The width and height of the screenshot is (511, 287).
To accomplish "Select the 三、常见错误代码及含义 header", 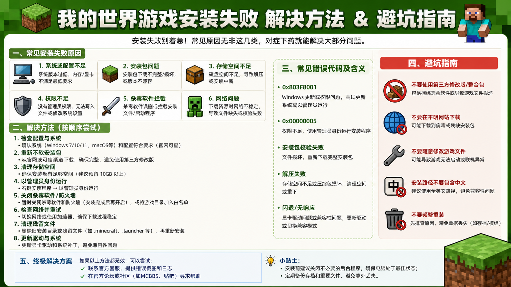I will 323,69.
